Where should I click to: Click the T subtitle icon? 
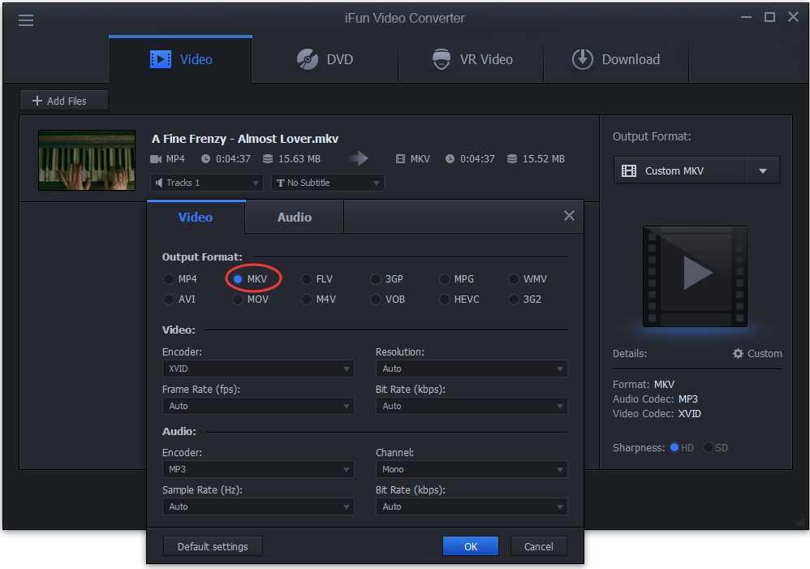tap(281, 183)
